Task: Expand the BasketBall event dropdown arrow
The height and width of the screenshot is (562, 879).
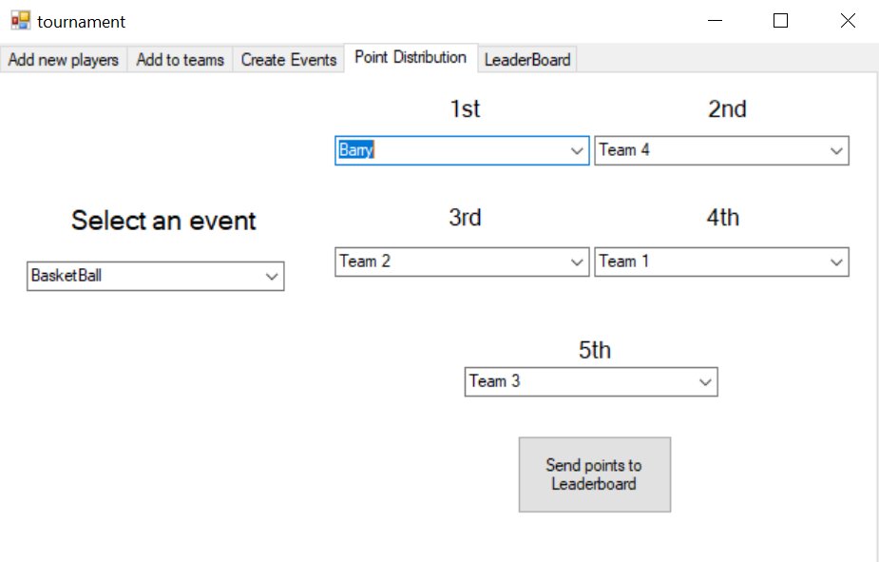Action: tap(272, 276)
